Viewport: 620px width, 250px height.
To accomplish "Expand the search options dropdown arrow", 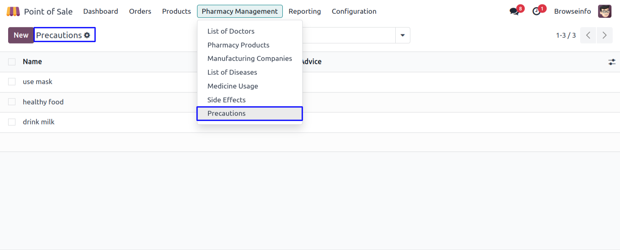I will pos(403,35).
